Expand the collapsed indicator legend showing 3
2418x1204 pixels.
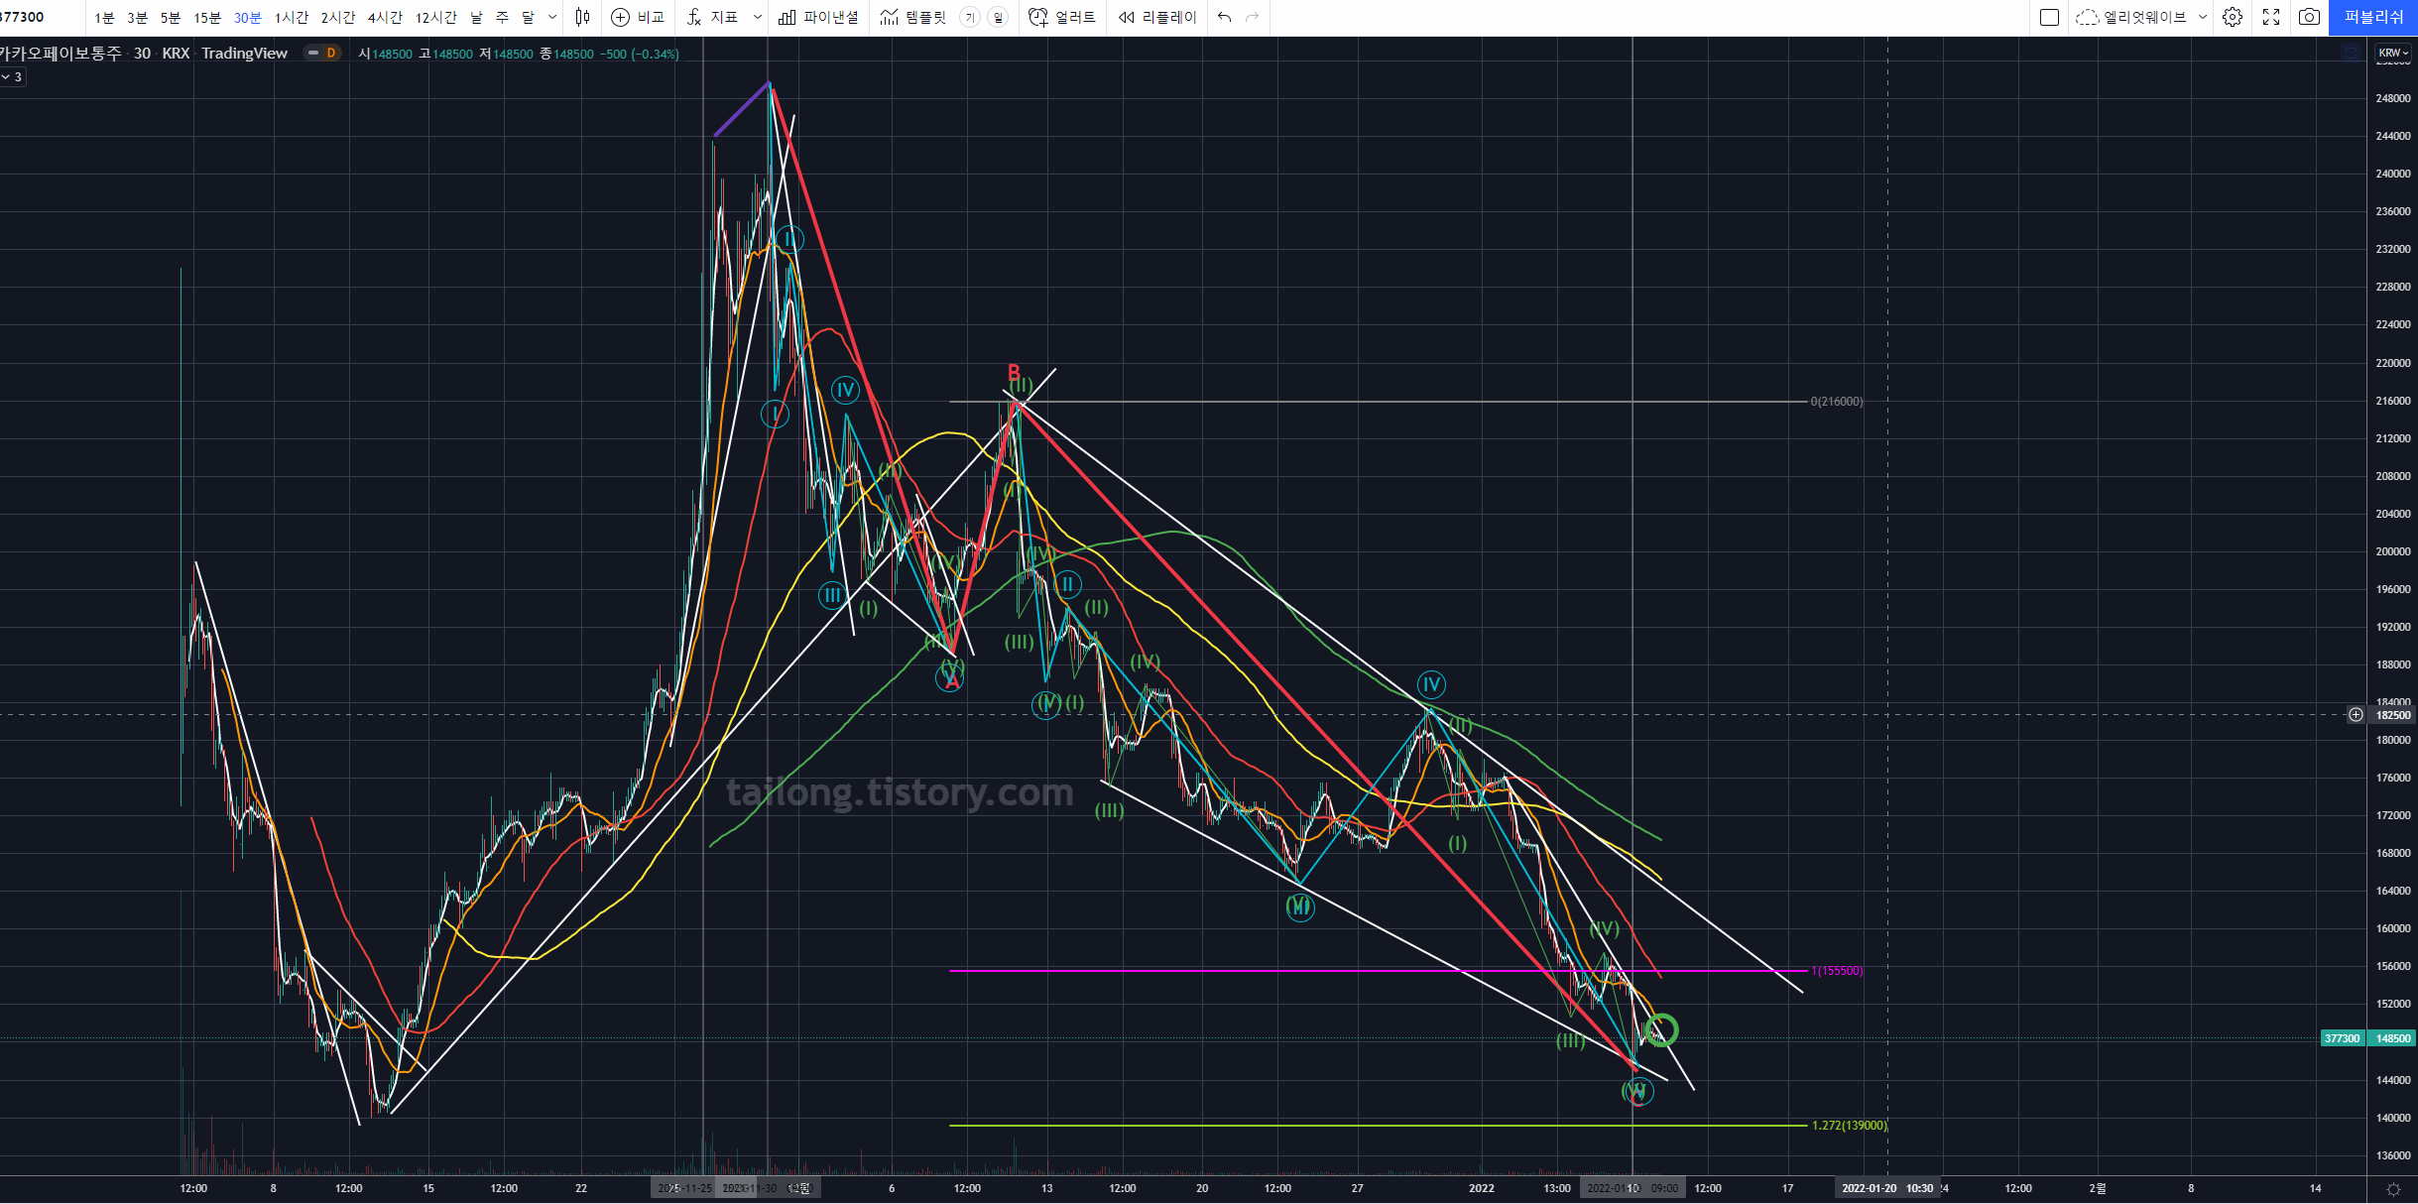pos(12,76)
